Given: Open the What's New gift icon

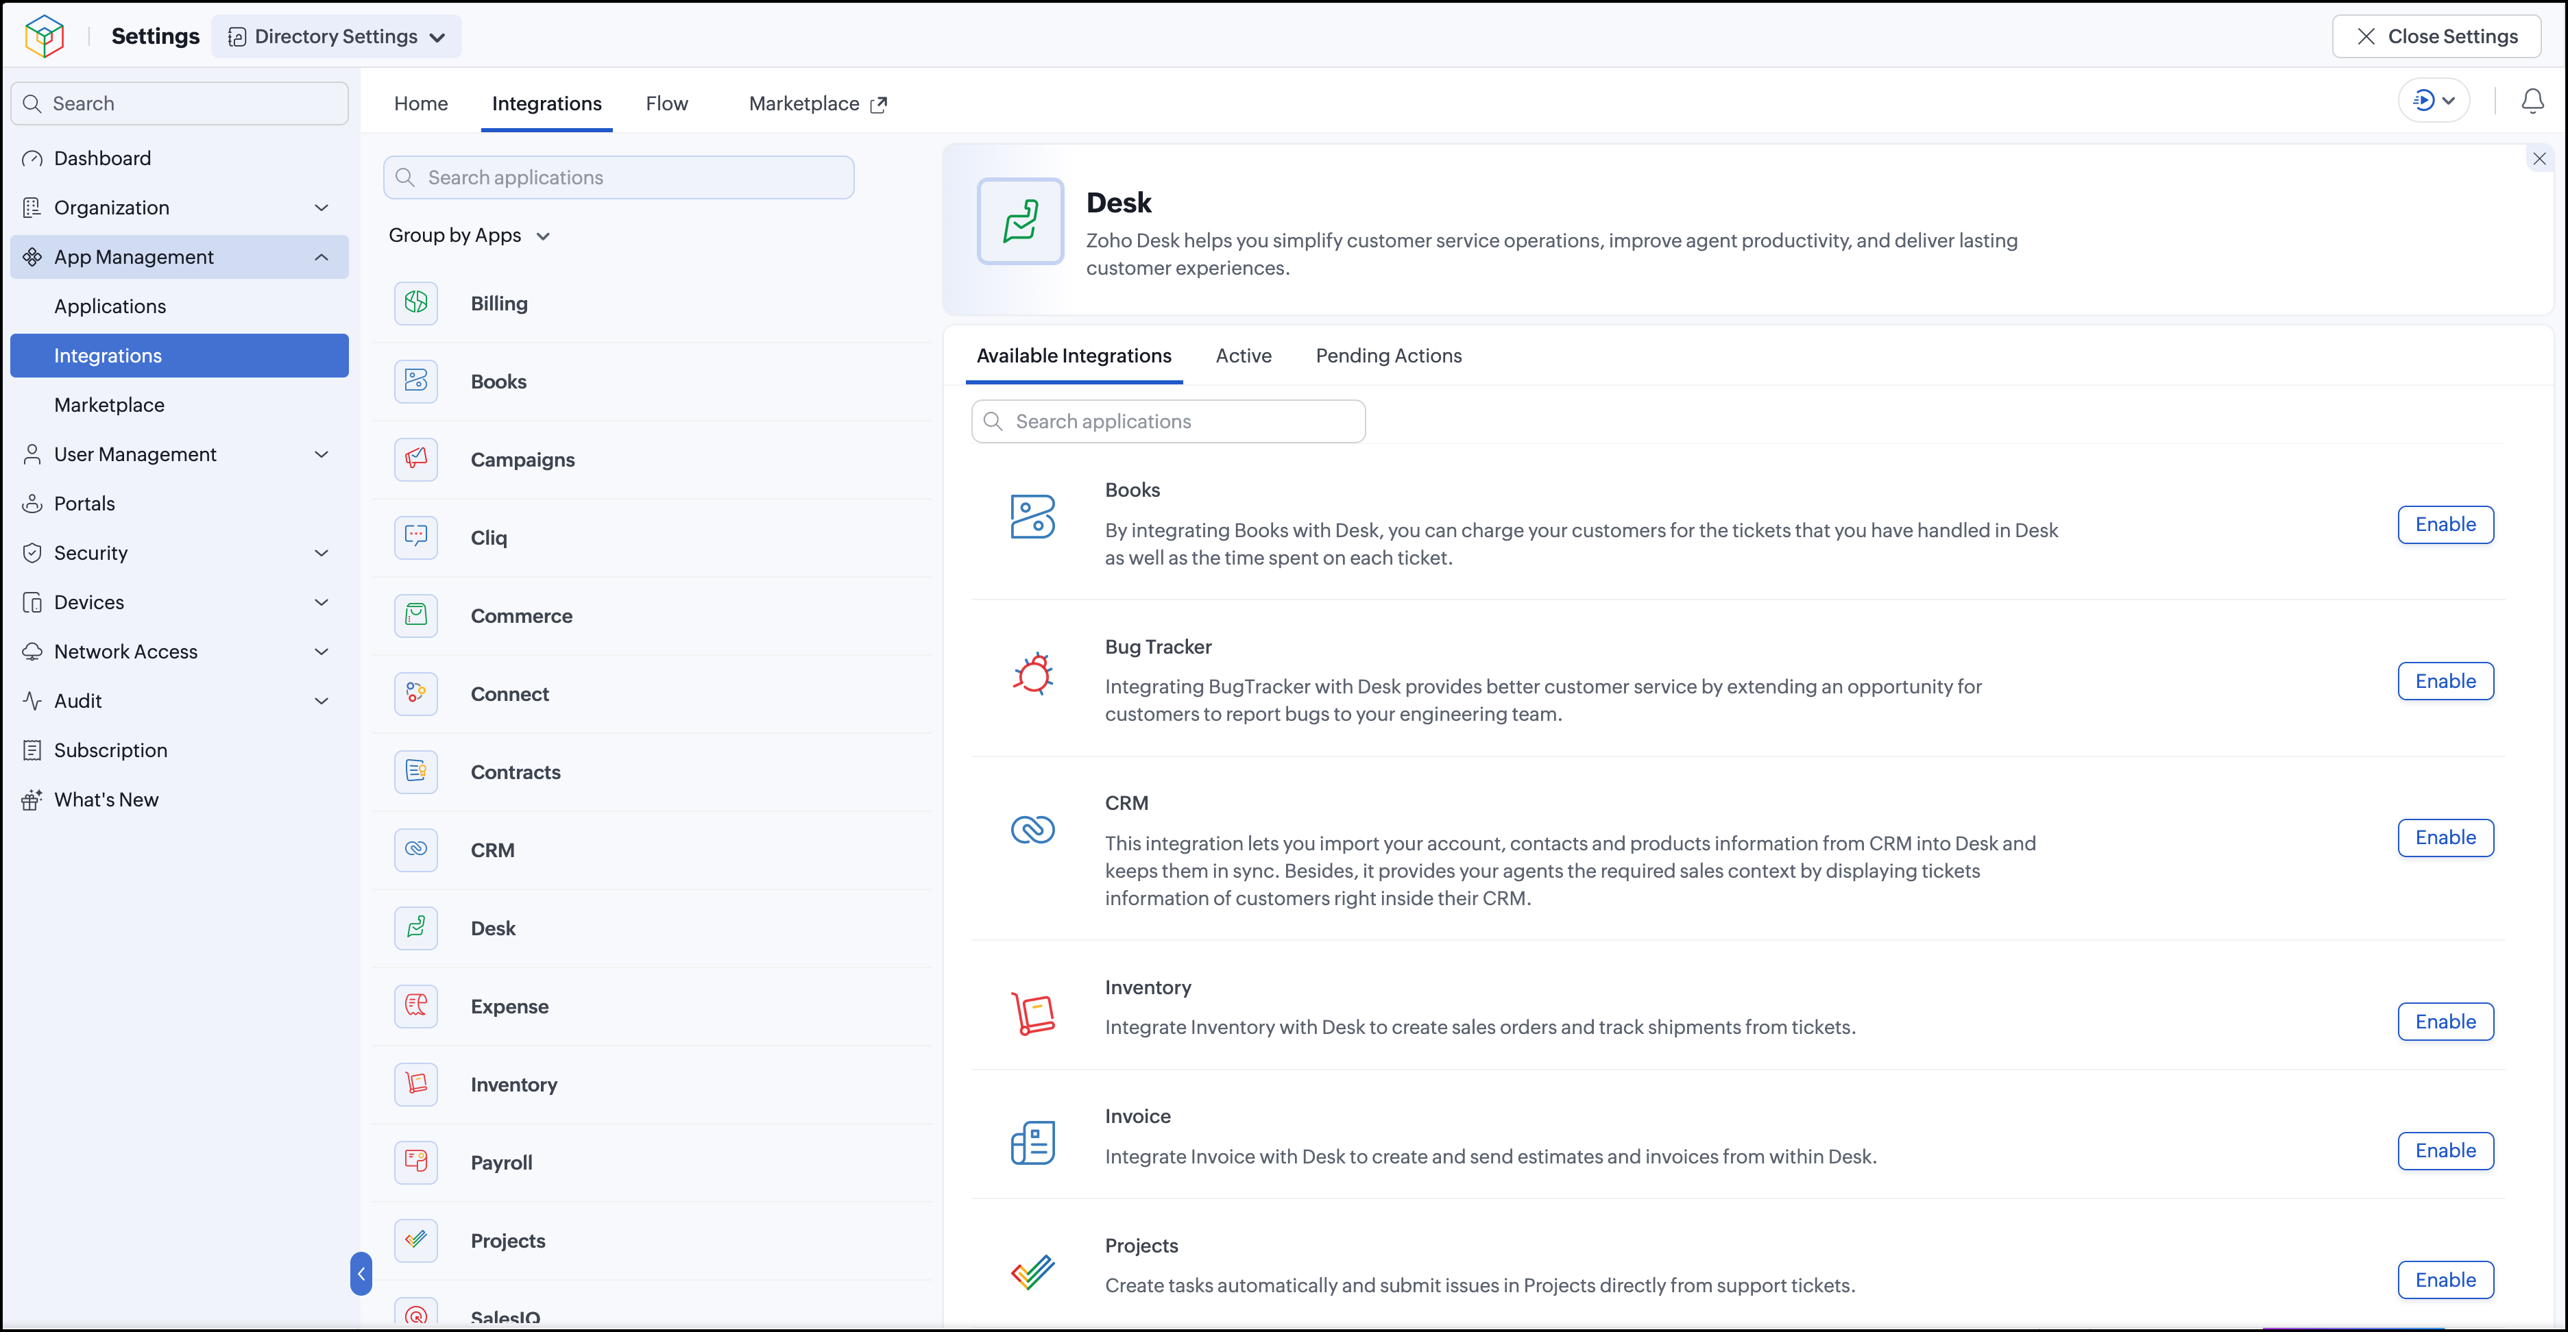Looking at the screenshot, I should click(x=32, y=799).
